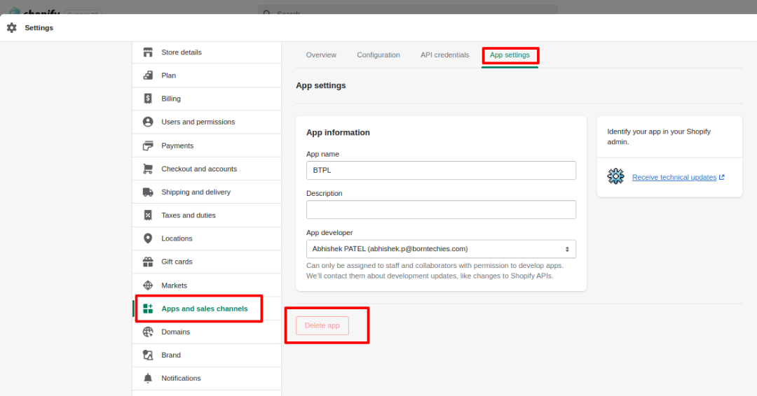The height and width of the screenshot is (396, 757).
Task: Go to Checkout and accounts
Action: (x=207, y=169)
